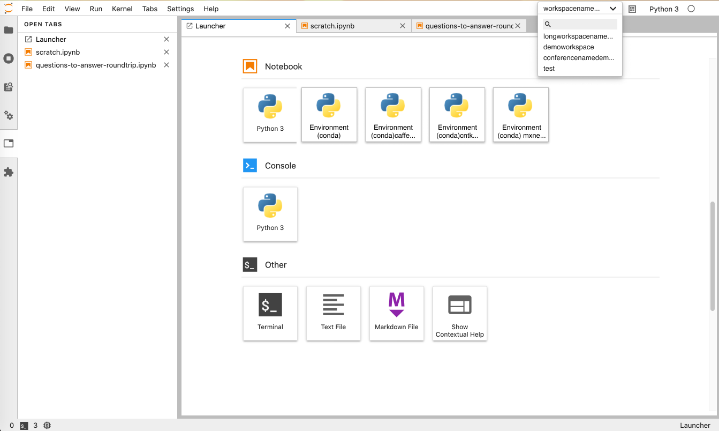Open the Run menu
The width and height of the screenshot is (719, 431).
coord(96,9)
